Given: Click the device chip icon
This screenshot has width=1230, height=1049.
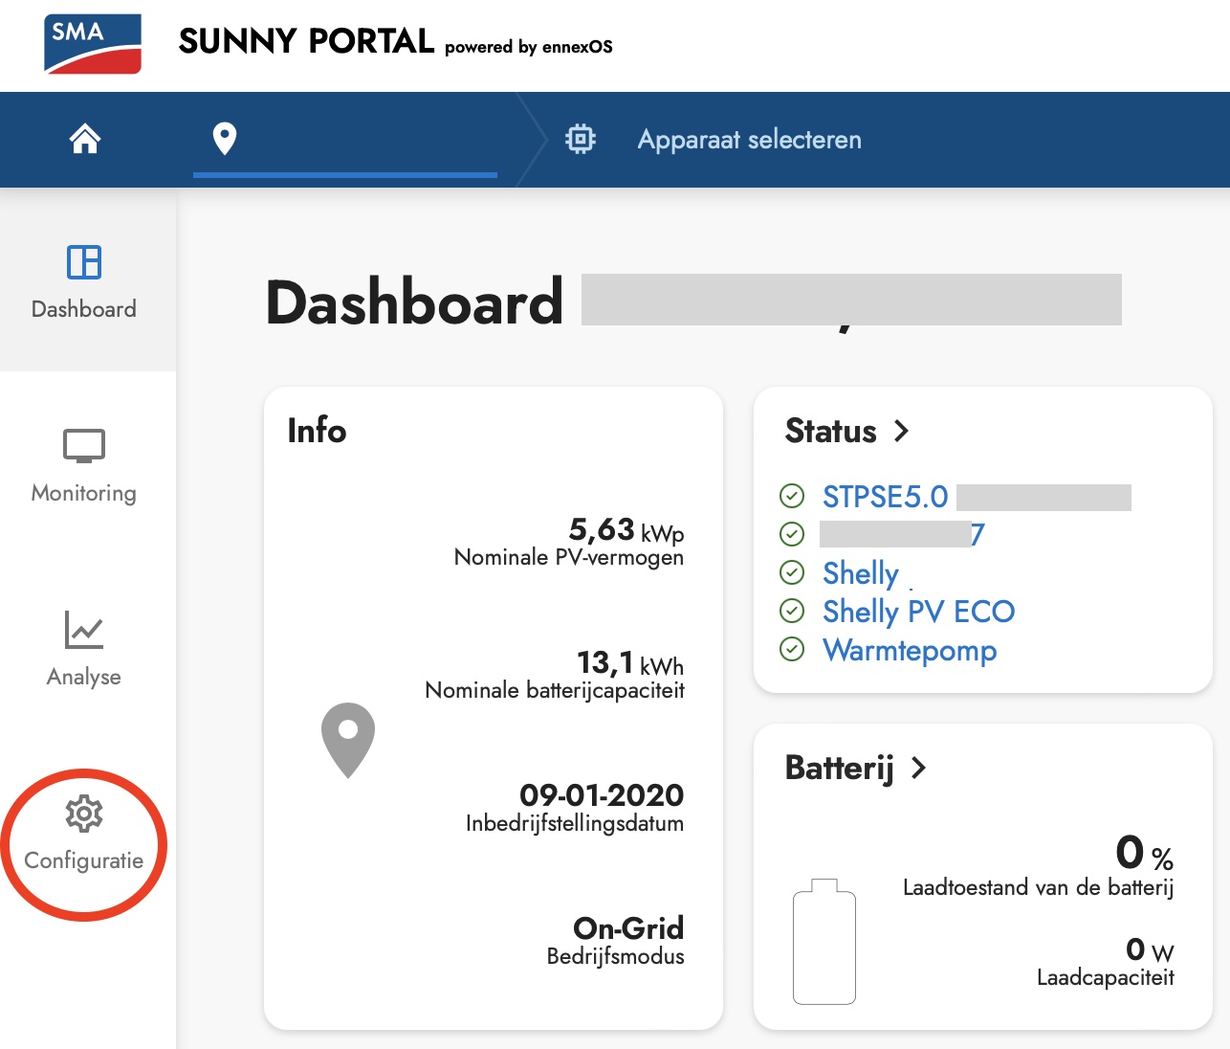Looking at the screenshot, I should (x=580, y=140).
